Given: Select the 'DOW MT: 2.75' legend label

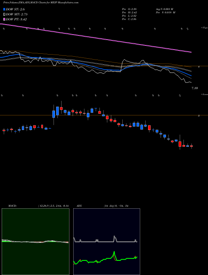Looking at the screenshot, I should (x=17, y=15).
